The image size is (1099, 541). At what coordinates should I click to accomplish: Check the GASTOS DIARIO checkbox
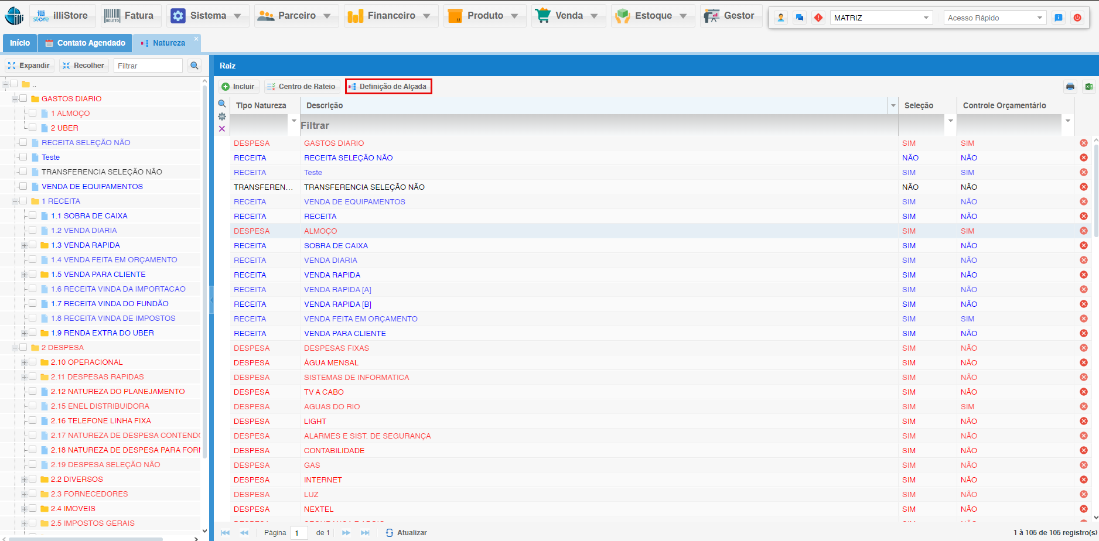(x=23, y=98)
